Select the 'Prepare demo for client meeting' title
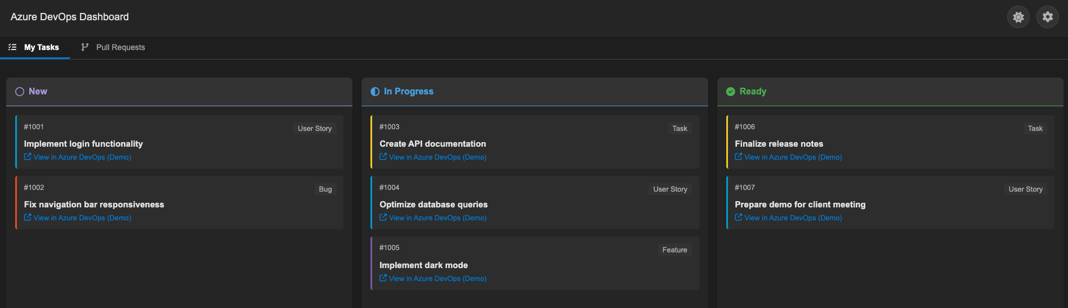 coord(800,205)
